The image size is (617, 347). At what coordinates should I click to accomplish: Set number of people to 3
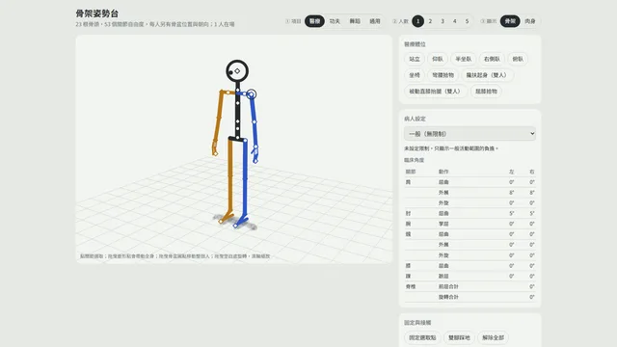click(443, 21)
